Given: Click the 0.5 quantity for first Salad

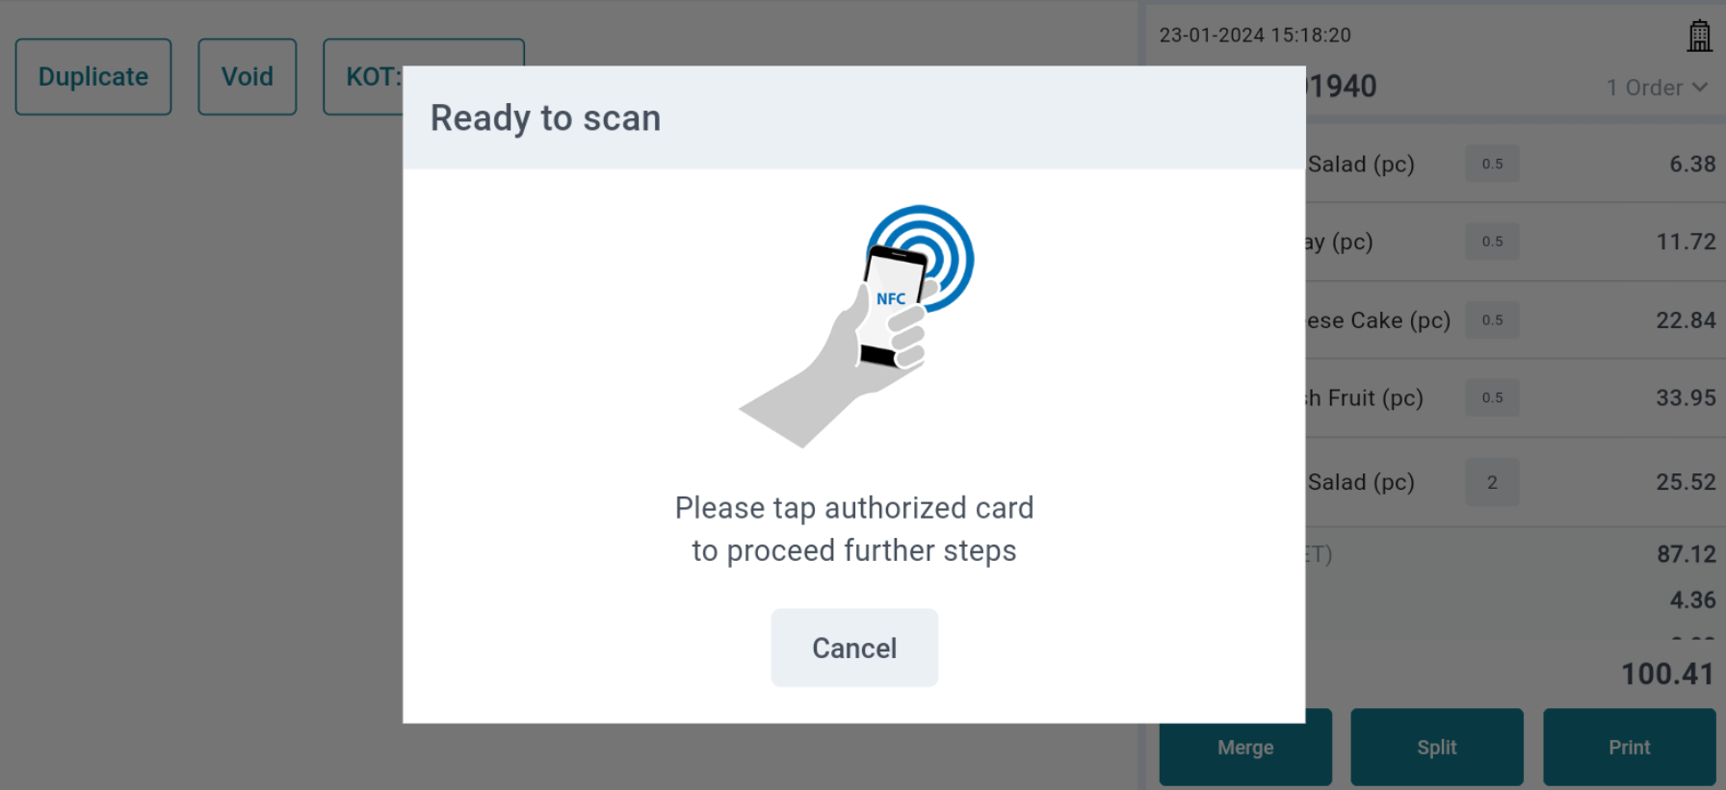Looking at the screenshot, I should tap(1492, 164).
